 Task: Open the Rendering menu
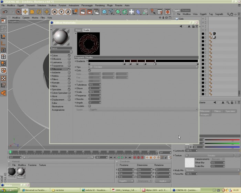click(x=100, y=6)
